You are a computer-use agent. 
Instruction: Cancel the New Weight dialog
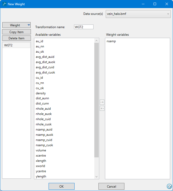[x=111, y=186]
